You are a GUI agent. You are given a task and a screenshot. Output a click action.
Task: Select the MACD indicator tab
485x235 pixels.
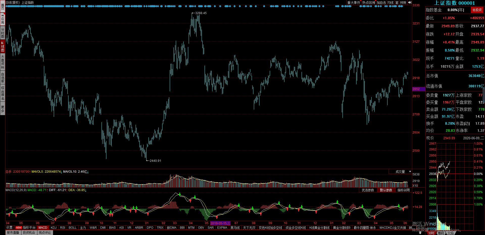[43, 227]
